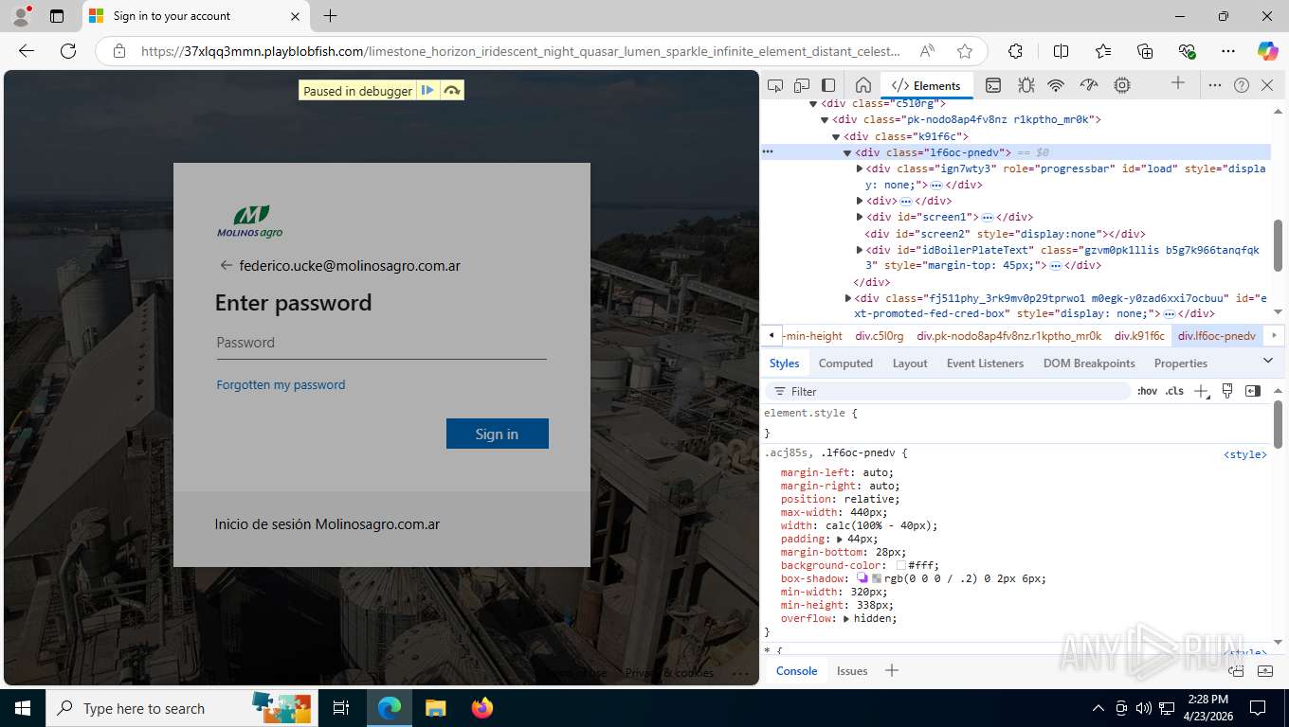Collapse the selected lf6oc-pnedv div node
1289x727 pixels.
(847, 152)
